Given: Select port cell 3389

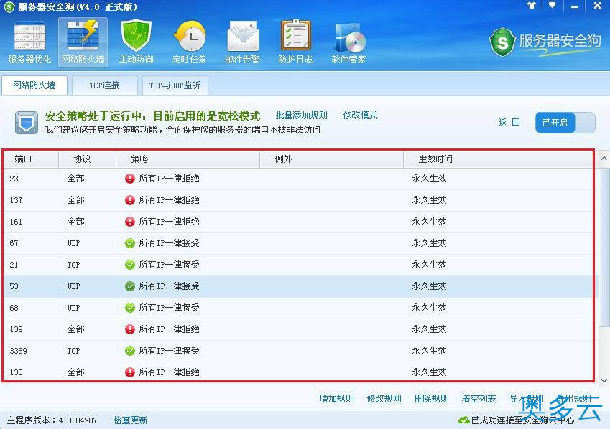Looking at the screenshot, I should (18, 351).
